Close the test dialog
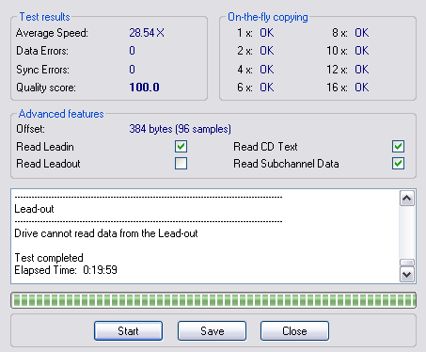 [294, 330]
